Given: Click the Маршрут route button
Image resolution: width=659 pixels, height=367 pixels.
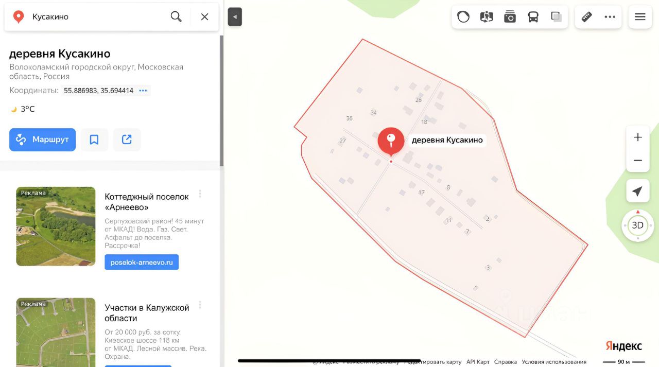Looking at the screenshot, I should tap(42, 139).
